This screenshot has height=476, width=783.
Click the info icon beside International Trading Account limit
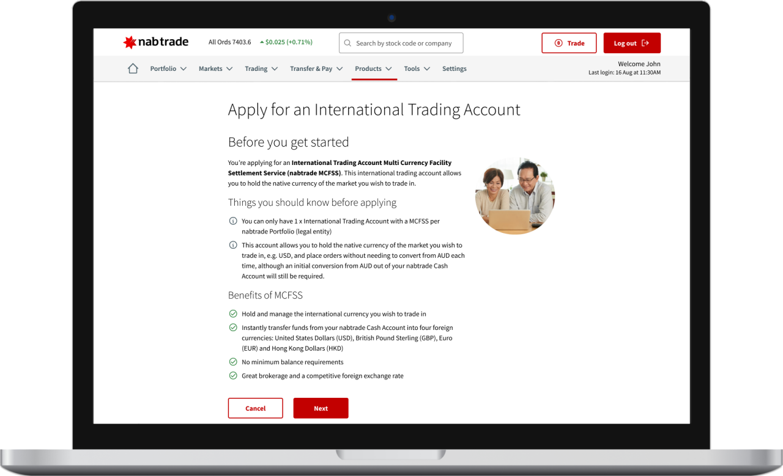click(x=233, y=221)
